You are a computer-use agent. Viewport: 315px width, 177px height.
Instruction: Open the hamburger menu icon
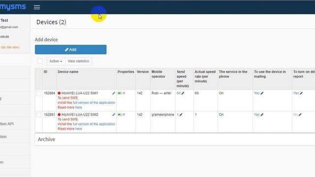[x=37, y=7]
